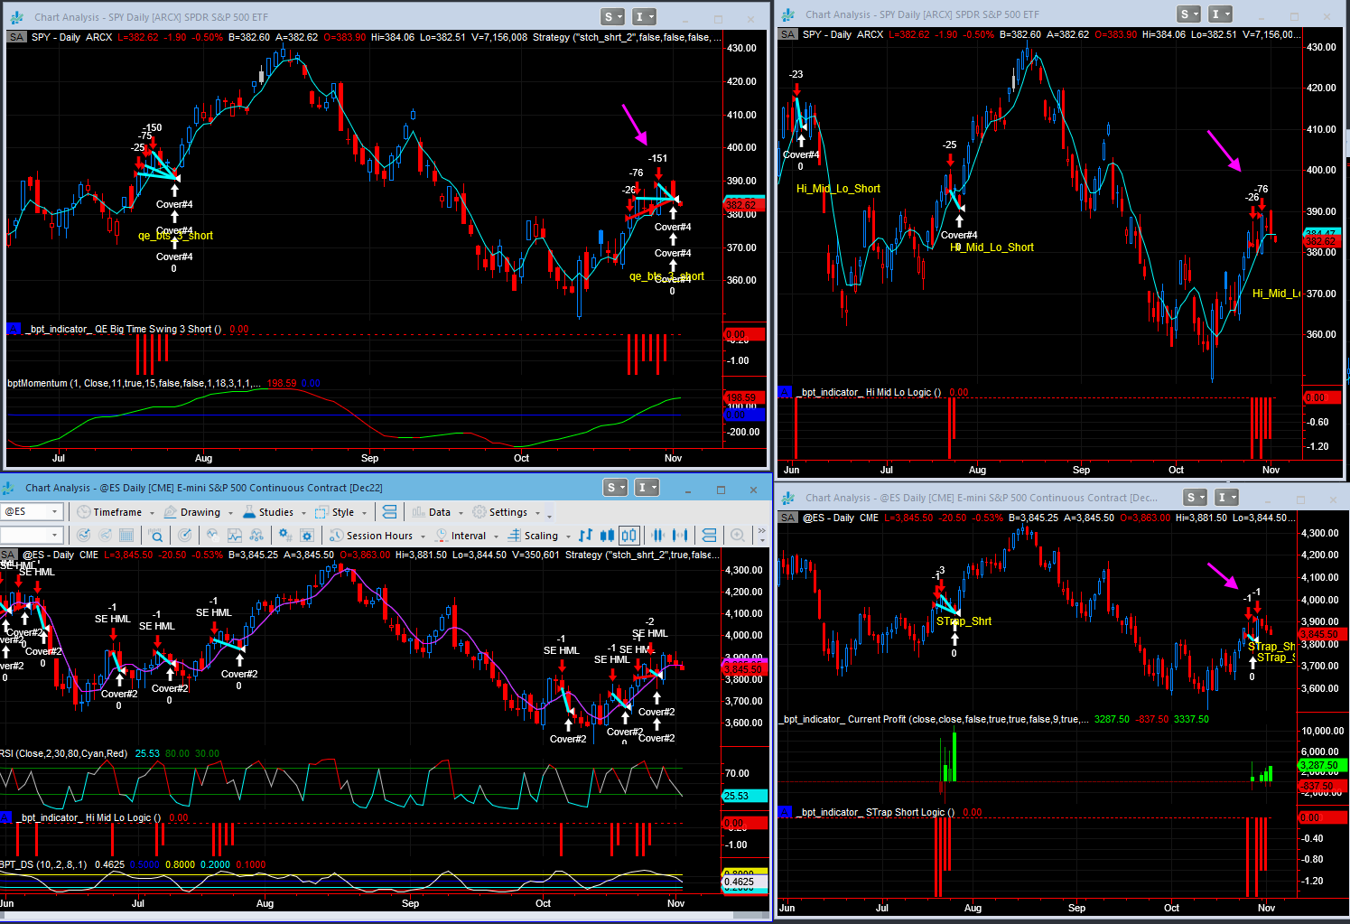
Task: Open symbol link S dropdown in top-left SPY window
Action: click(x=613, y=16)
